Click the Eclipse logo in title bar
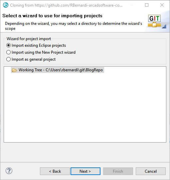Screen dimensions: 170x180 click(6, 5)
